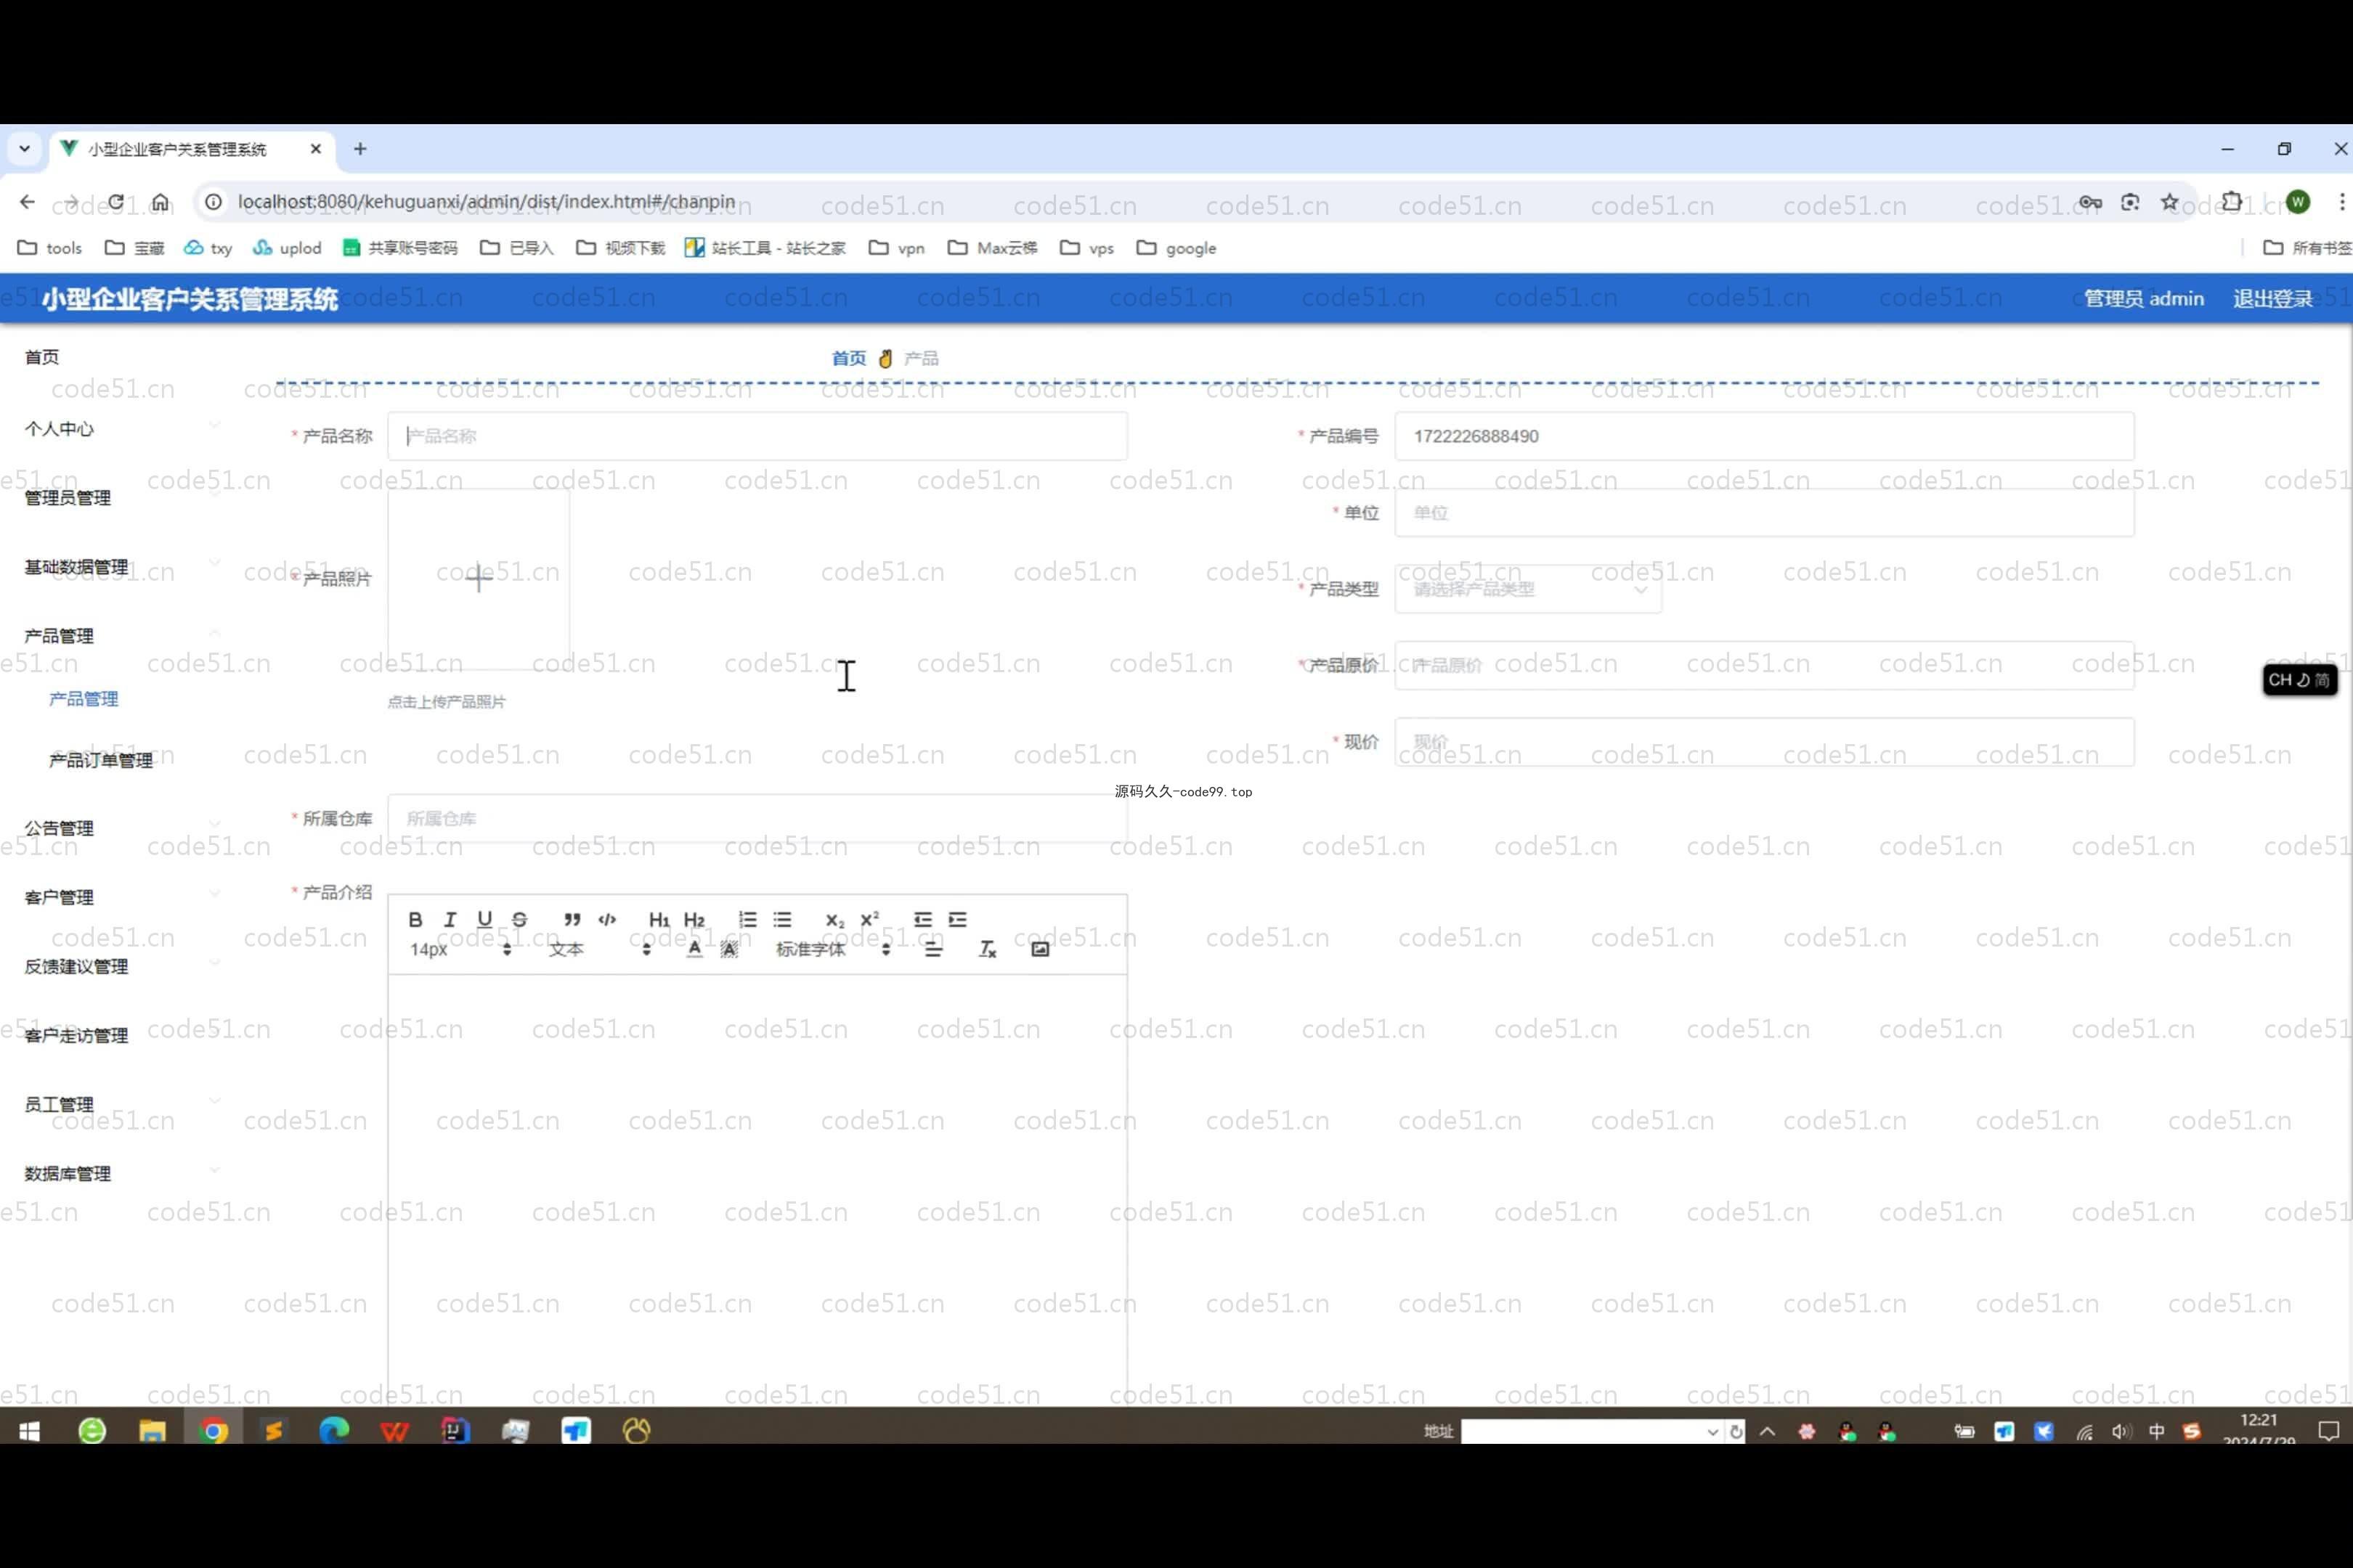Open the 站长工具 - 站长之家 bookmark
2353x1568 pixels.
pos(765,248)
